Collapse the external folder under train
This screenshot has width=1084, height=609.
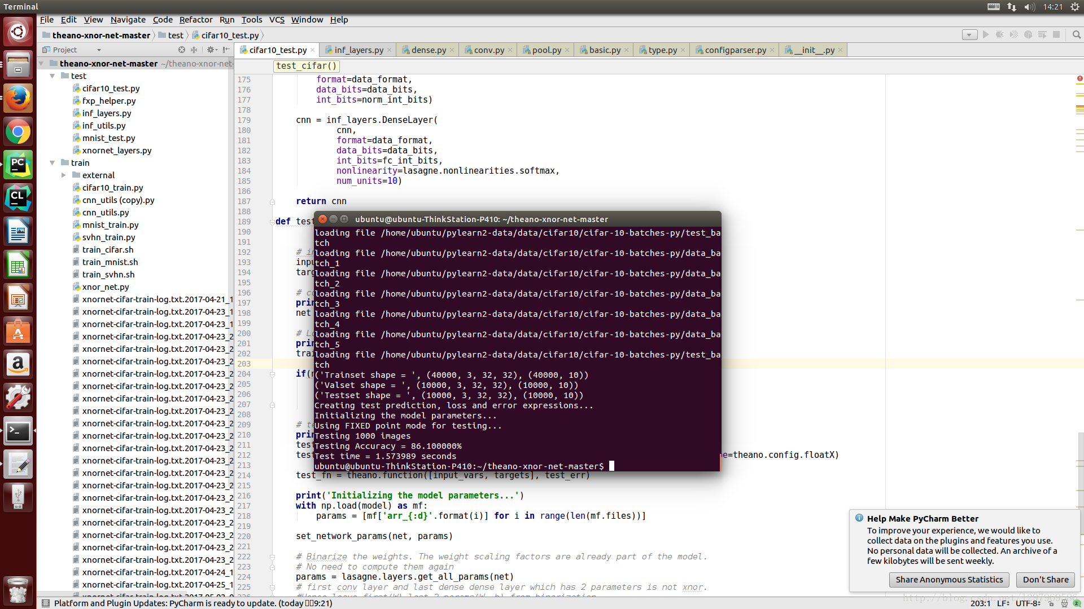[x=65, y=175]
